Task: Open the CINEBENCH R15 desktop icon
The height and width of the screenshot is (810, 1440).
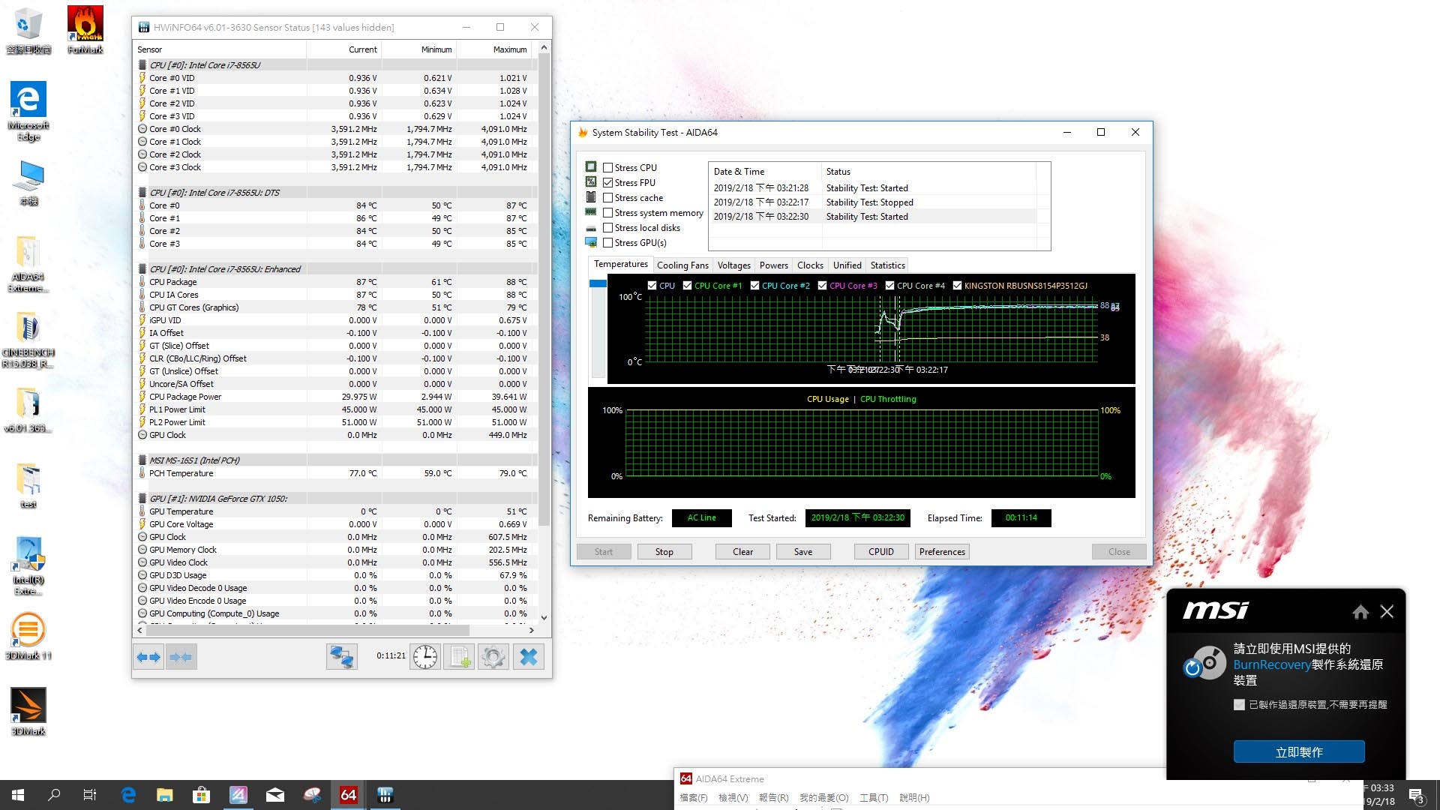Action: coord(28,339)
